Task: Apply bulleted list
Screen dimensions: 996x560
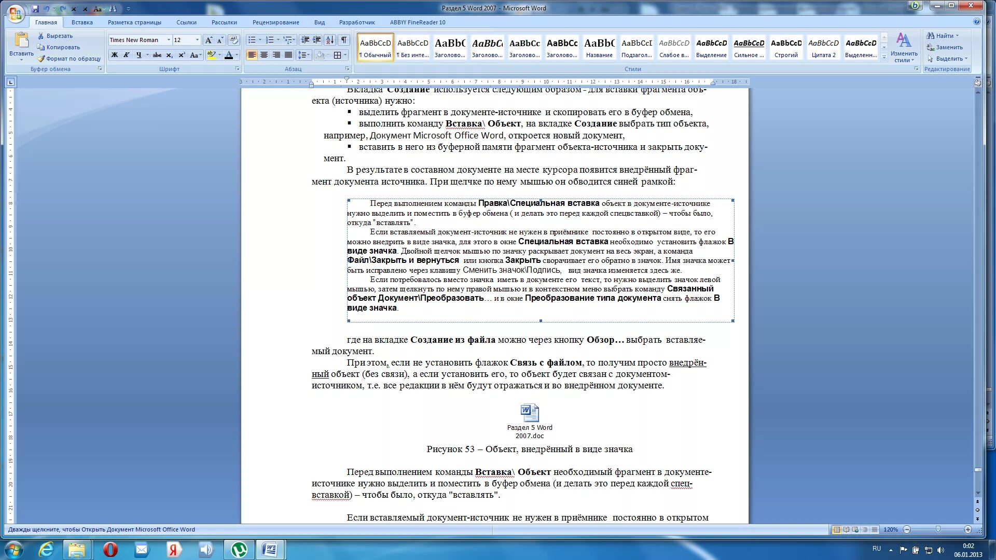Action: point(252,40)
